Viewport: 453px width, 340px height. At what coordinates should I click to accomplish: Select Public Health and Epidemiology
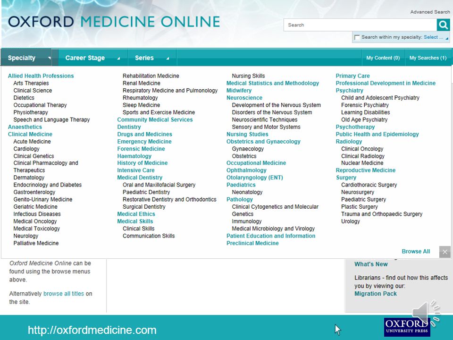click(x=377, y=134)
